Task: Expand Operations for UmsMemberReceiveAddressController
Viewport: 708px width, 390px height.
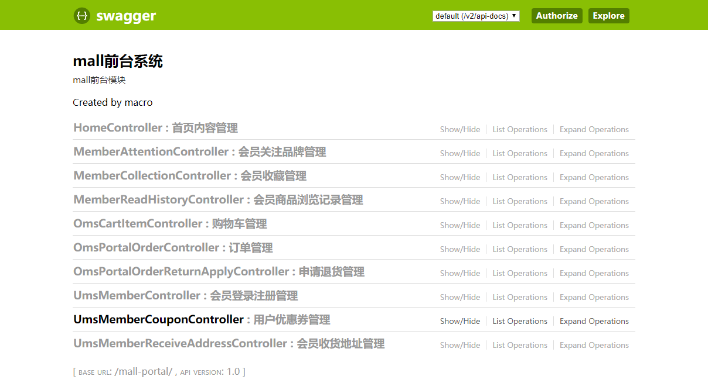Action: pos(594,346)
